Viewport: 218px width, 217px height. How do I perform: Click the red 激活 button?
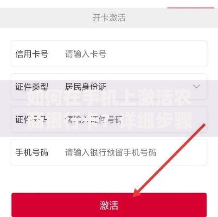(109, 205)
